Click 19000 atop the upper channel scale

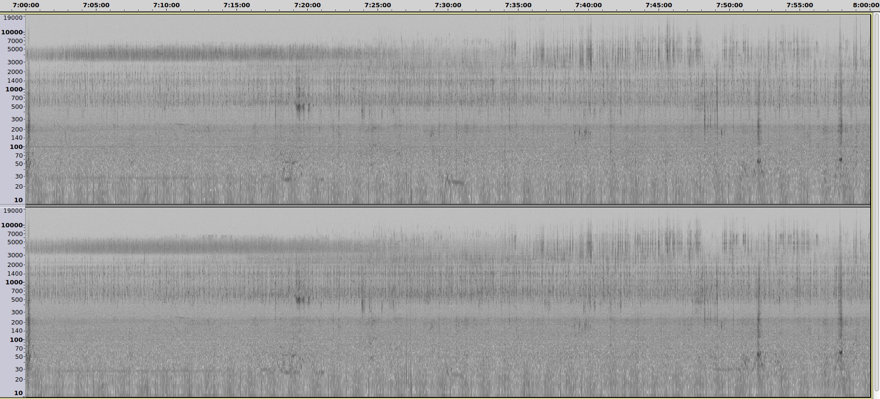click(x=13, y=18)
